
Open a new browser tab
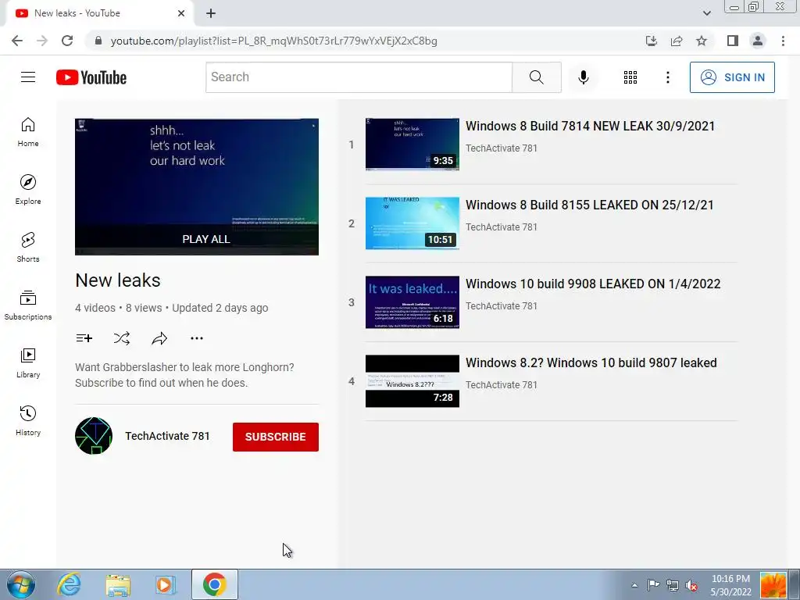click(x=211, y=13)
